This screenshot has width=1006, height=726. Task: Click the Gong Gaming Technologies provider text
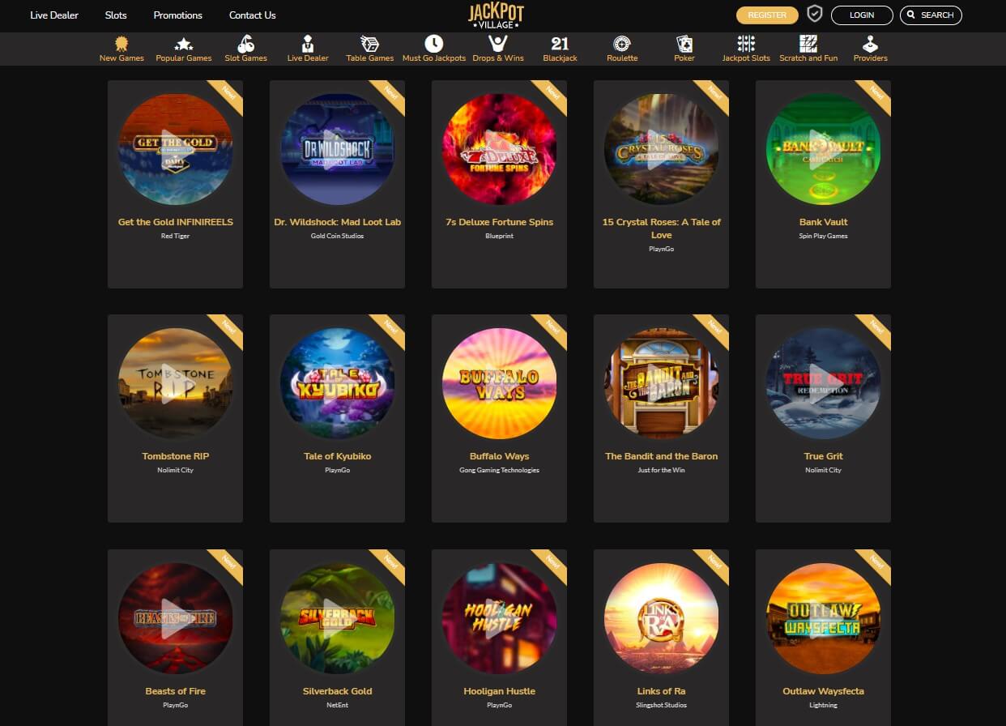click(499, 470)
